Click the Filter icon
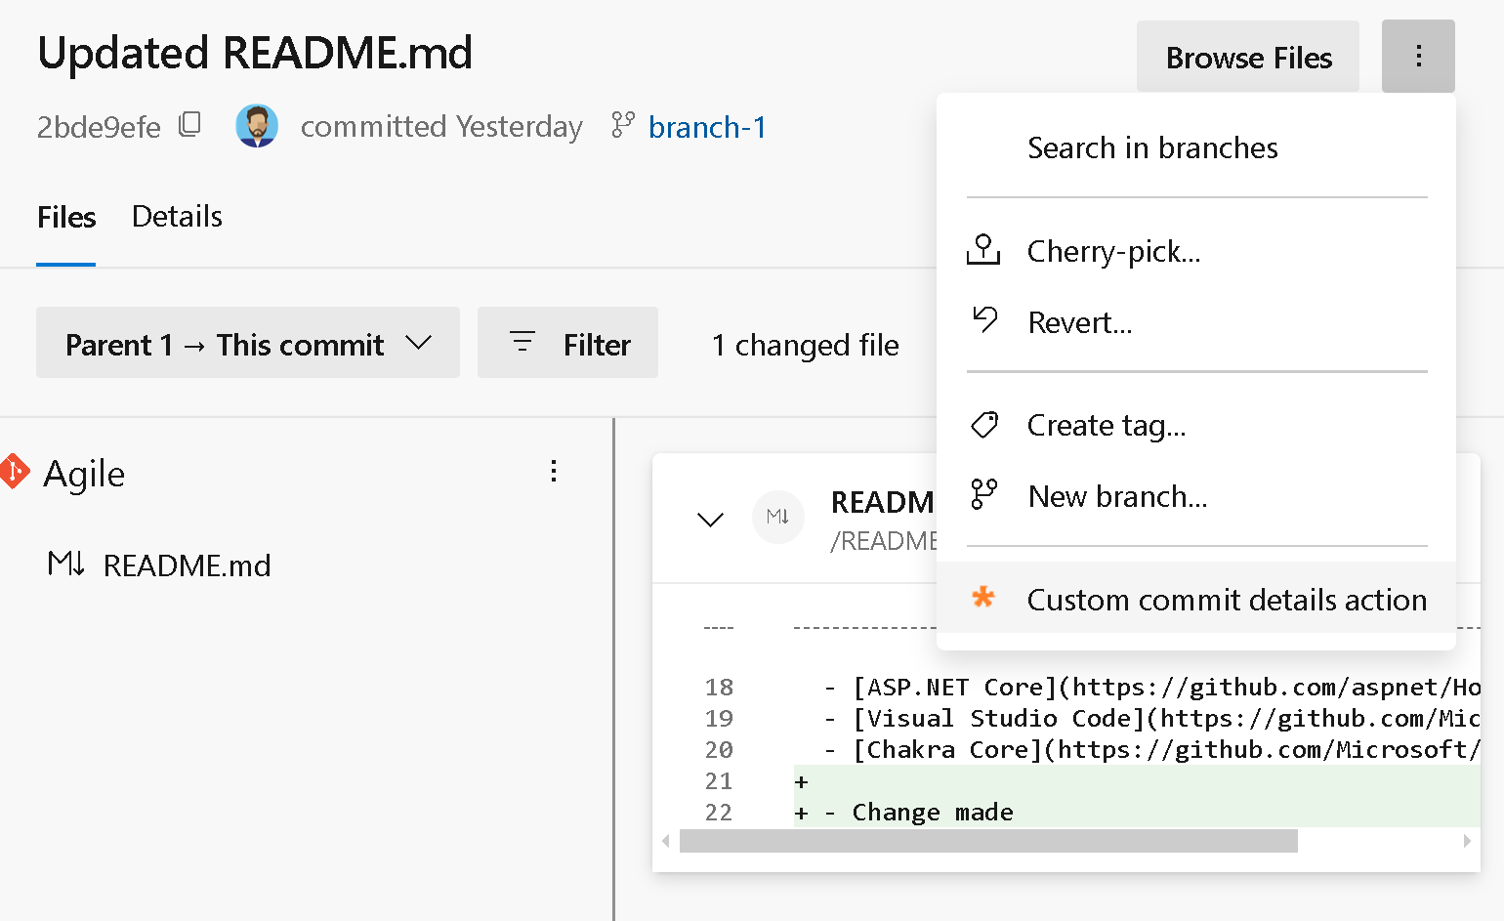 522,343
